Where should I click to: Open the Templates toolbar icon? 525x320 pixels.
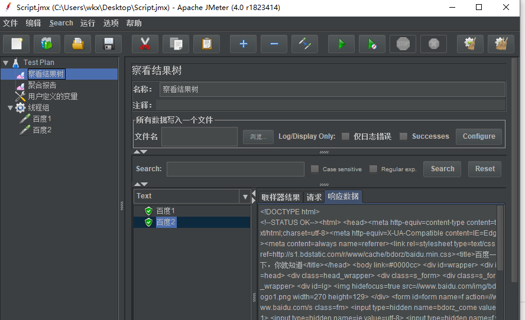47,44
